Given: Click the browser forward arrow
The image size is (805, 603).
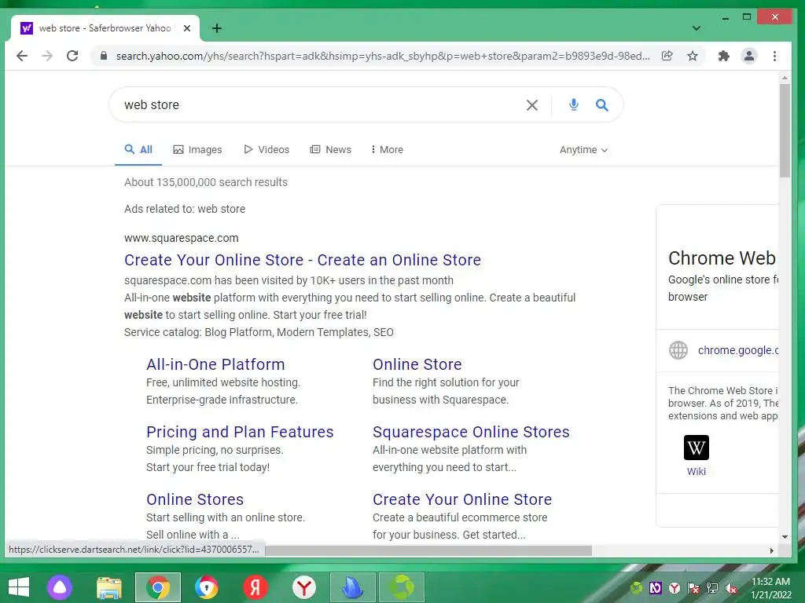Looking at the screenshot, I should pos(46,56).
